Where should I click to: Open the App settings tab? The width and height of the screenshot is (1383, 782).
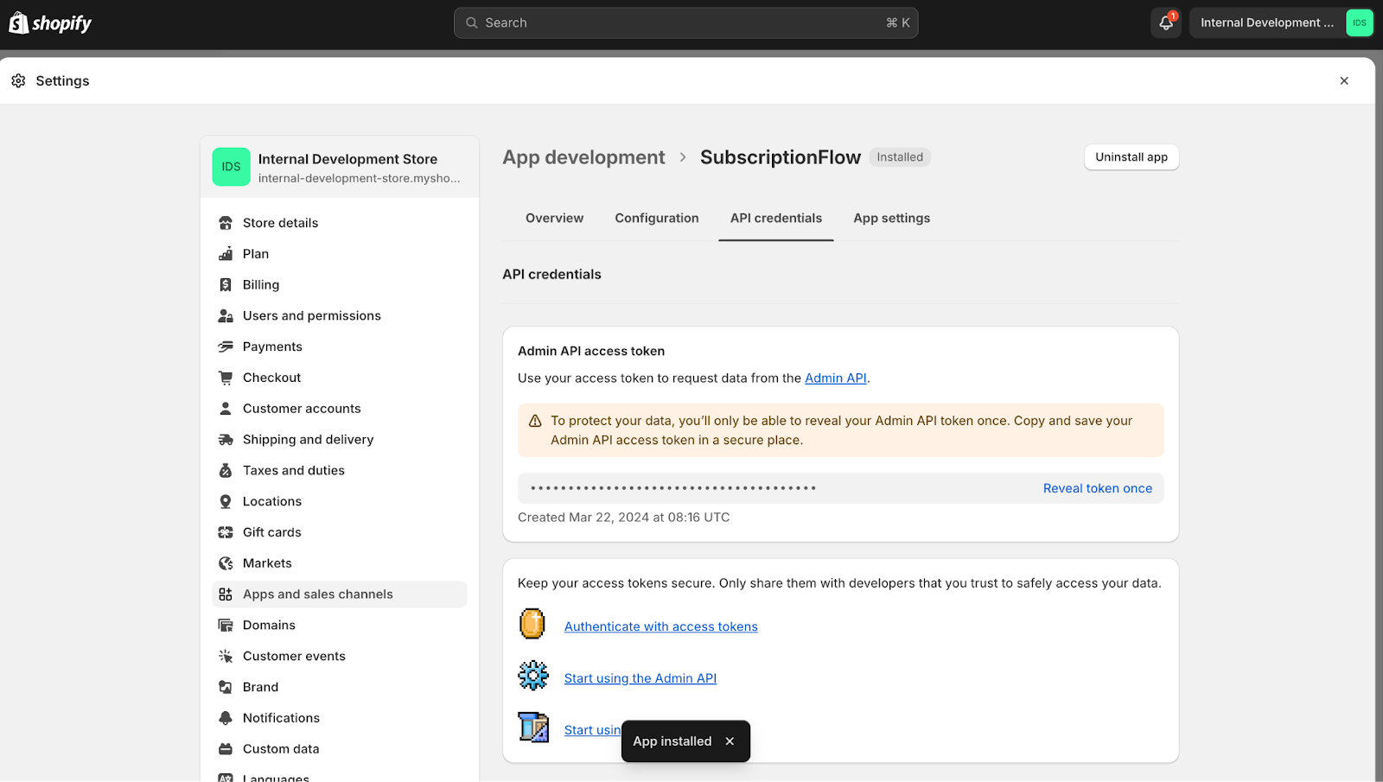(892, 219)
